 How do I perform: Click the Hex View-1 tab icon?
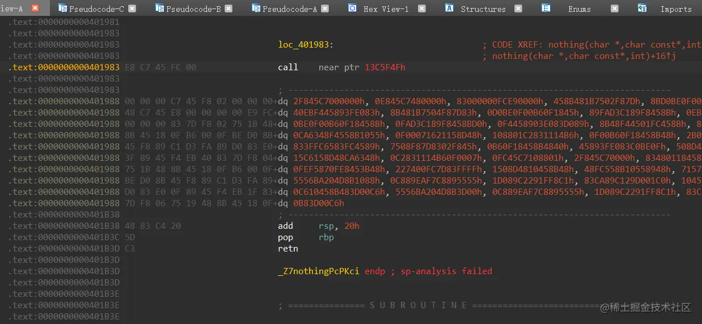[x=353, y=8]
